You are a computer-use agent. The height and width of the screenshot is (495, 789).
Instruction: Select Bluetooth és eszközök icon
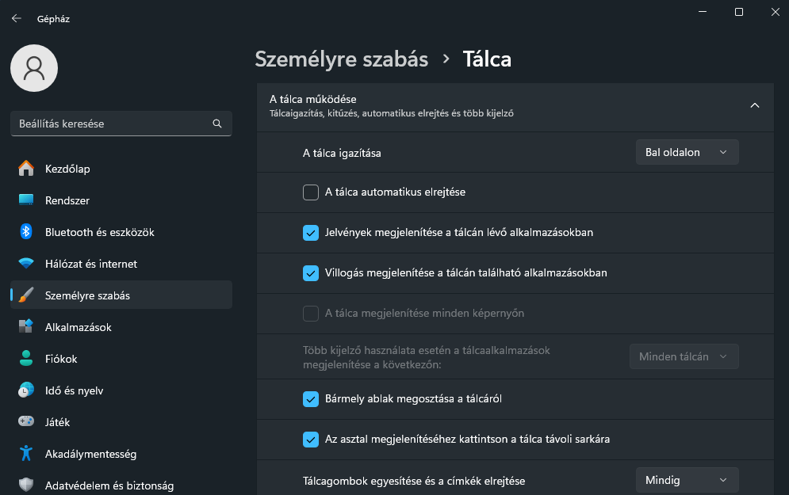(x=26, y=232)
